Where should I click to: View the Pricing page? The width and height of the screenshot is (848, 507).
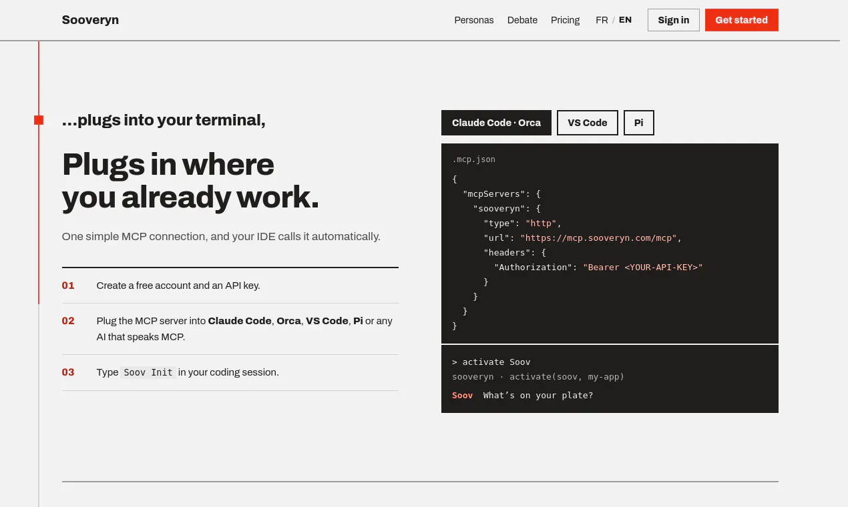click(566, 20)
